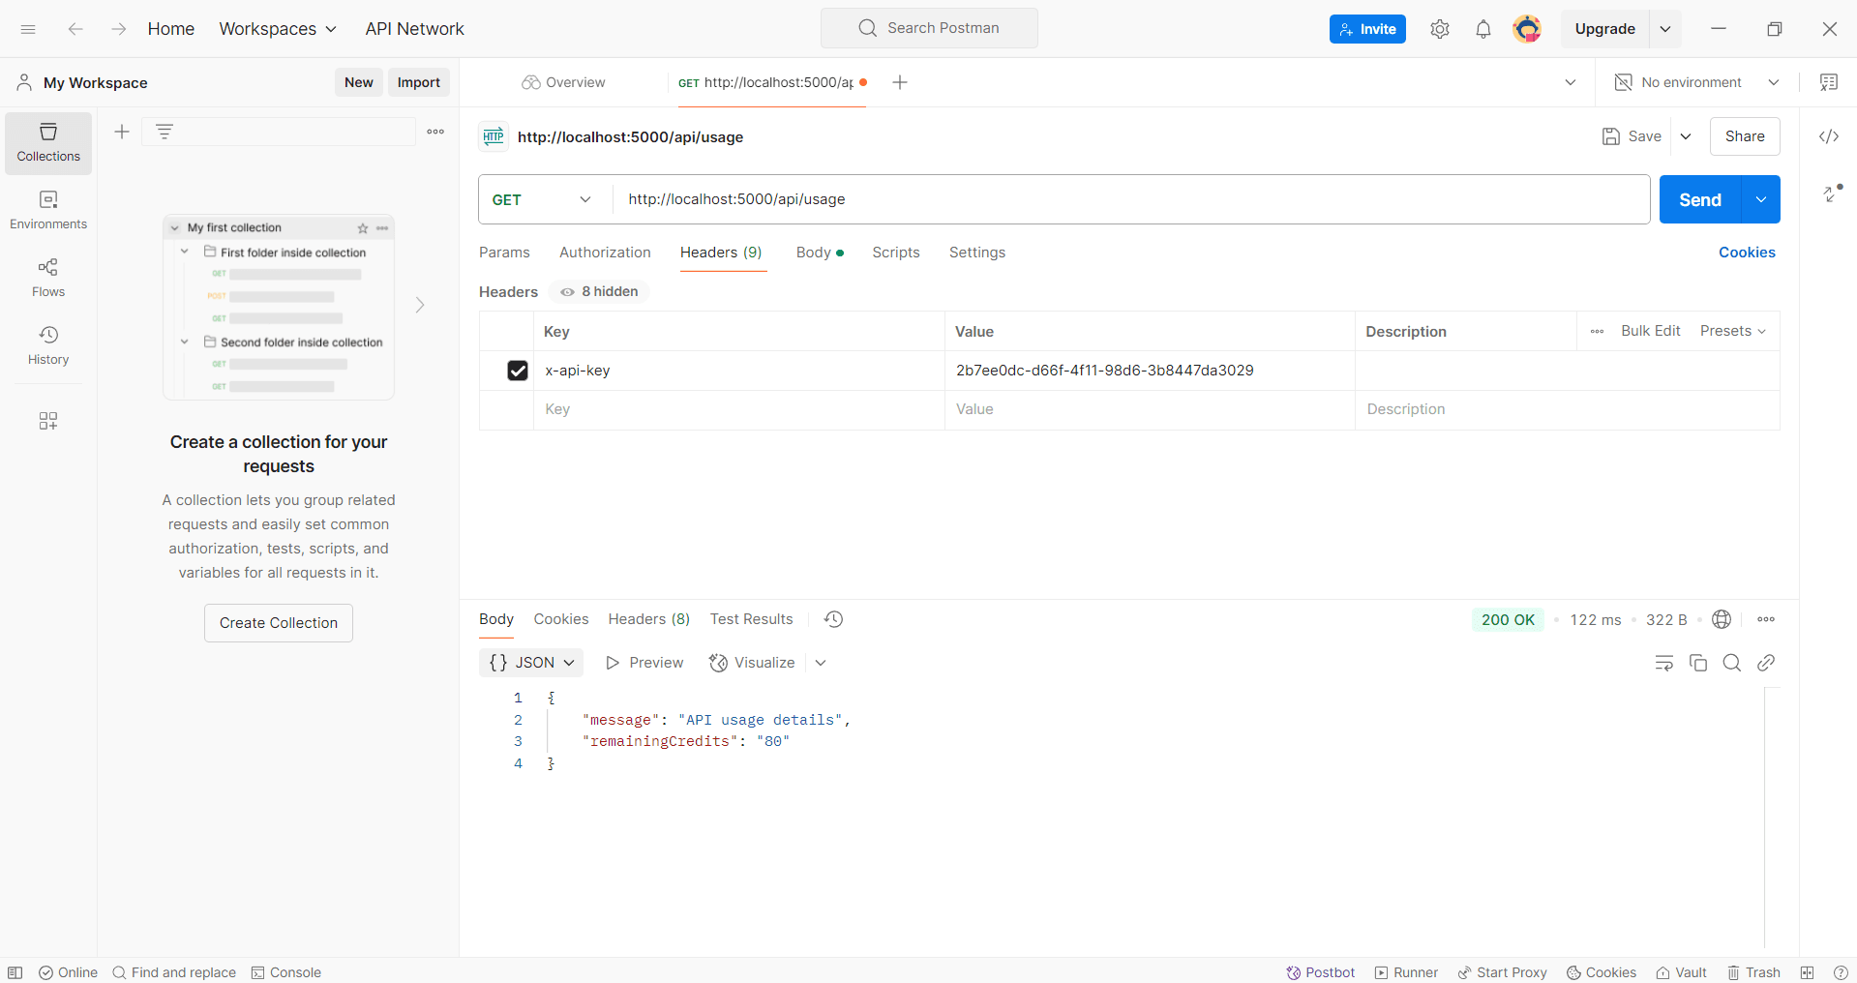The image size is (1857, 983).
Task: Open the Test Results response tab
Action: click(751, 619)
